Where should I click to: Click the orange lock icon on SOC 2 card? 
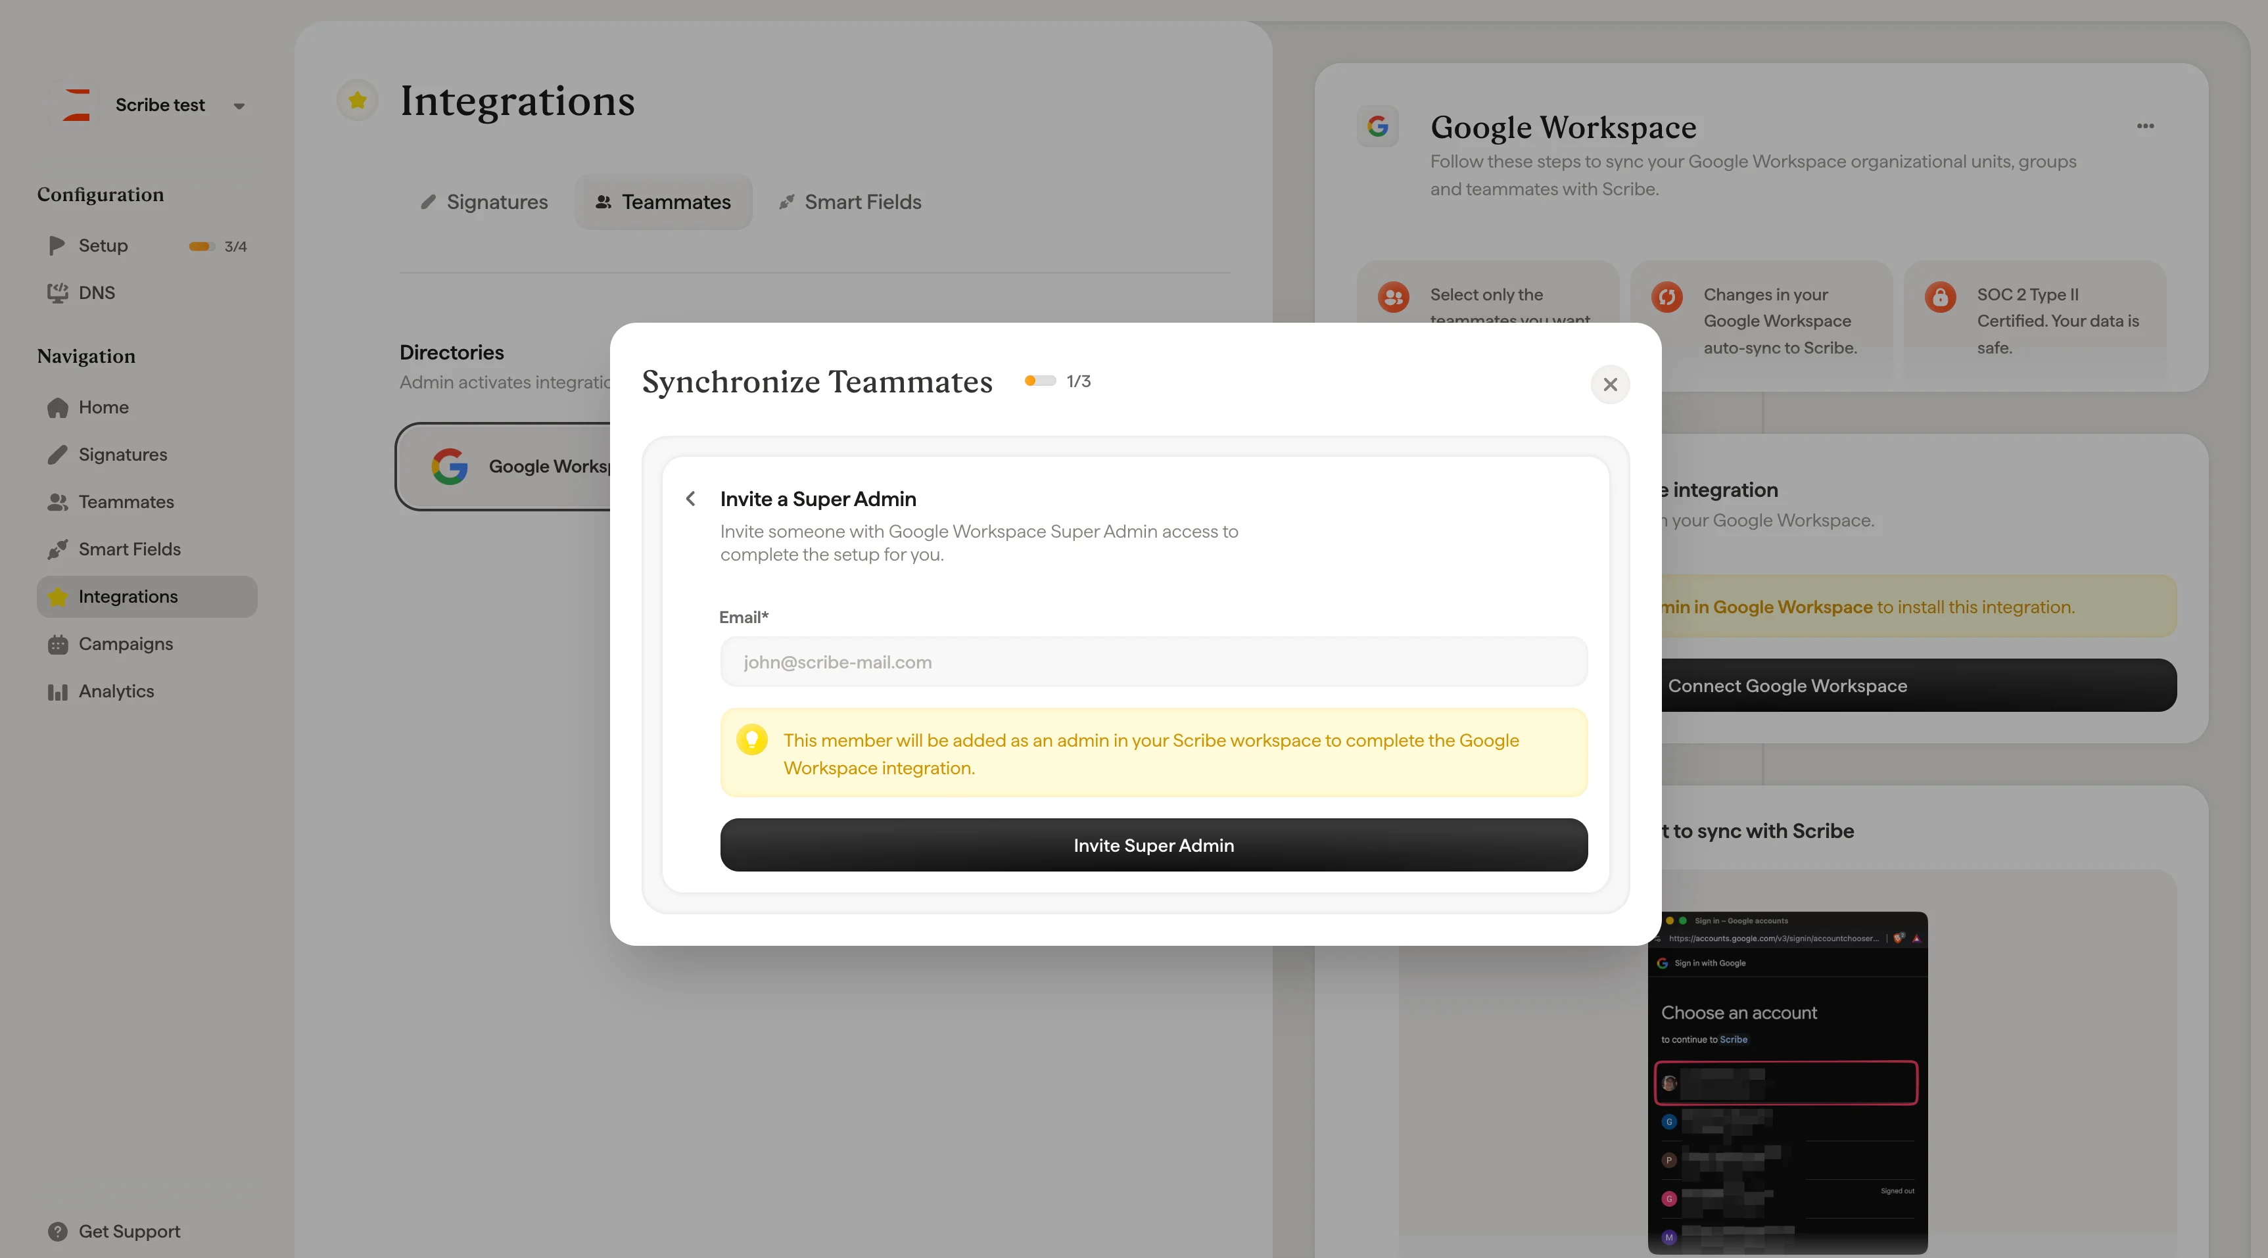pyautogui.click(x=1941, y=296)
